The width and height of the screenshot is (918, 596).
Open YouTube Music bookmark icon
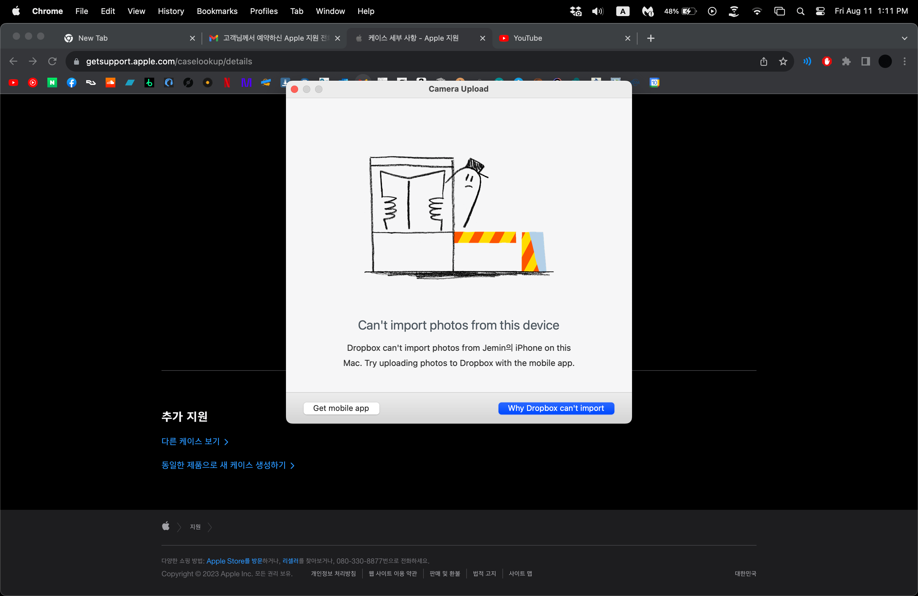33,83
